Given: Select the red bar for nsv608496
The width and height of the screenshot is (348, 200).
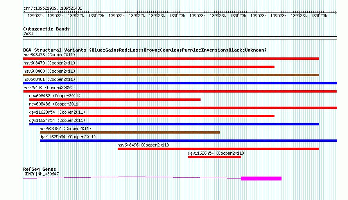Looking at the screenshot, I should point(219,149).
